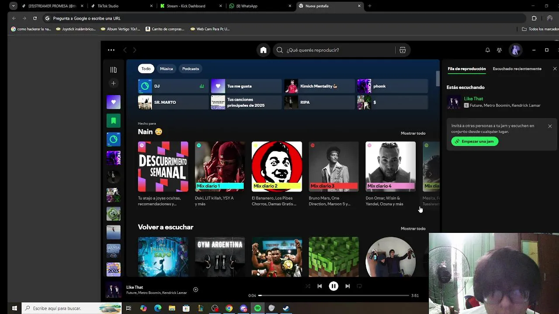
Task: Open the green bookmark sidebar item
Action: click(x=114, y=121)
